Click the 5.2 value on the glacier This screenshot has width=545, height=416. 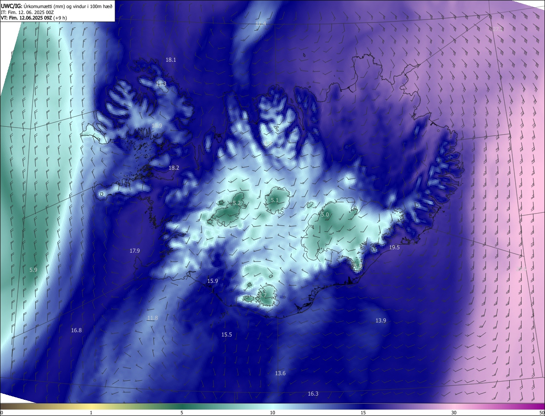pos(237,203)
